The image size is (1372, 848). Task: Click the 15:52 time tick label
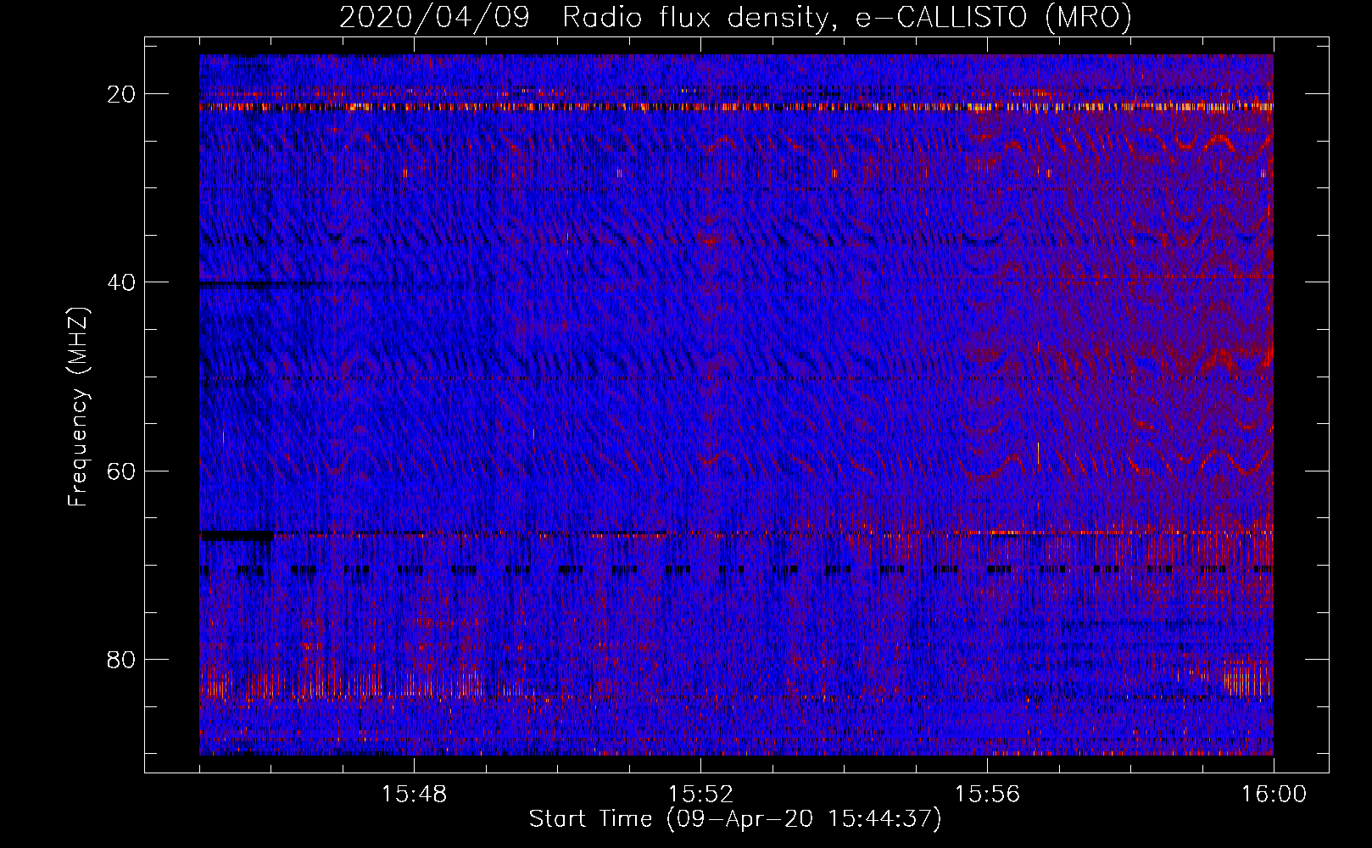(x=700, y=795)
